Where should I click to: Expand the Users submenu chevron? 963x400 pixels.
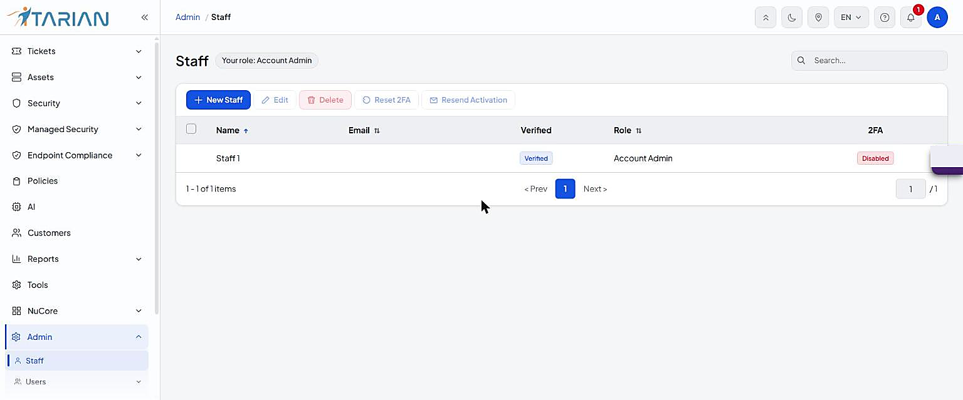tap(139, 381)
